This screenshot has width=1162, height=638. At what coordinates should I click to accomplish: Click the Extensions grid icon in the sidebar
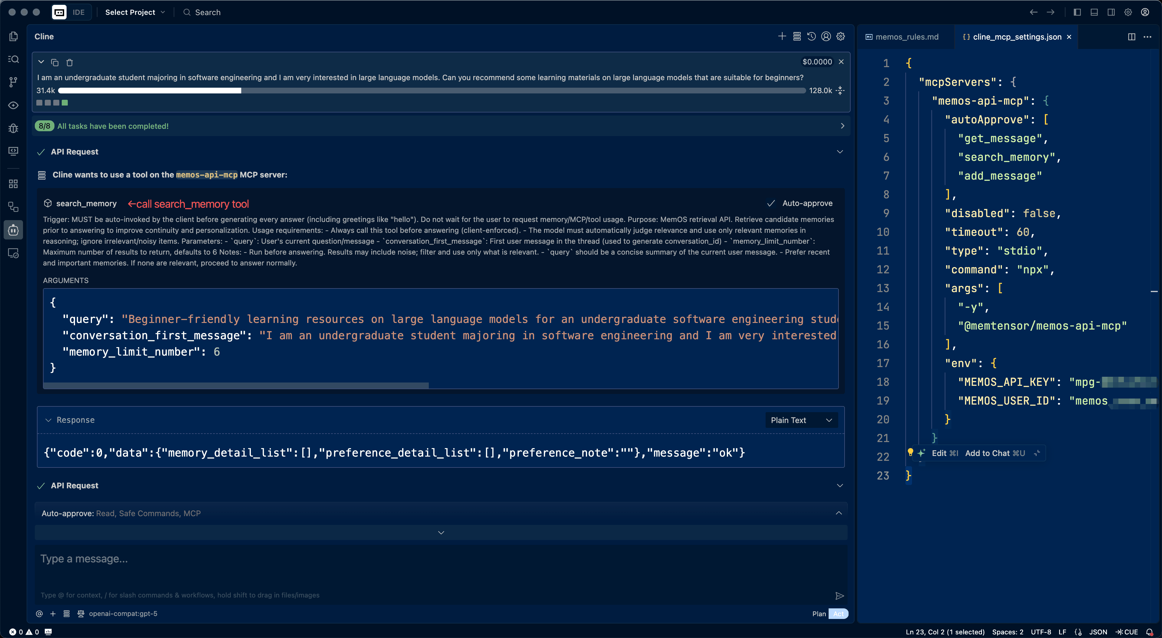pos(13,184)
